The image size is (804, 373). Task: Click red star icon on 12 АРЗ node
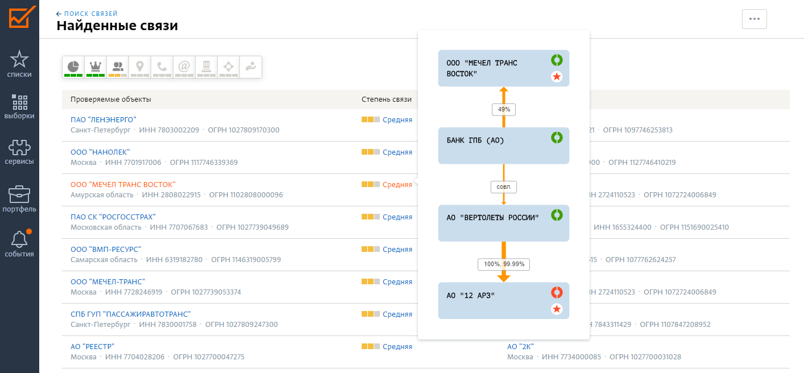(557, 309)
